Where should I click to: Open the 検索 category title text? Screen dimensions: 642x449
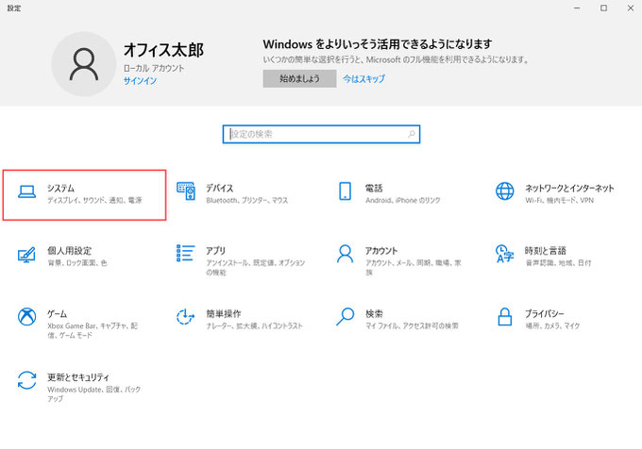(x=374, y=314)
